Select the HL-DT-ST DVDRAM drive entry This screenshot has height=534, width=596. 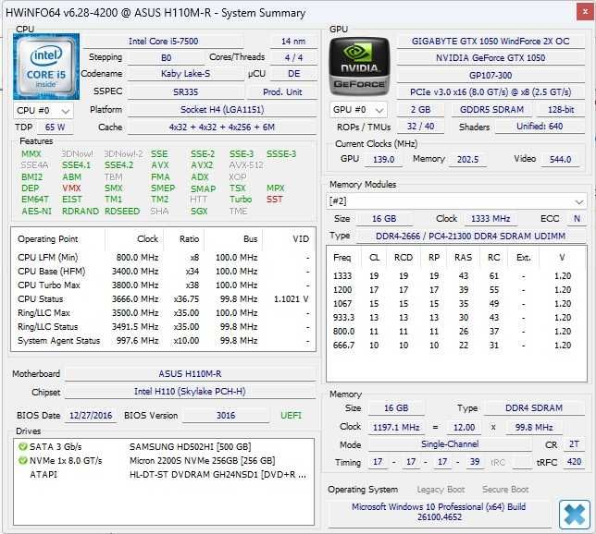pyautogui.click(x=164, y=475)
